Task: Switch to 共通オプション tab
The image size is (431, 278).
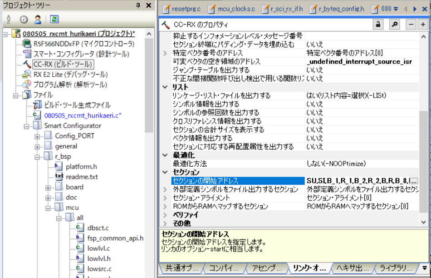Action: pos(181,268)
